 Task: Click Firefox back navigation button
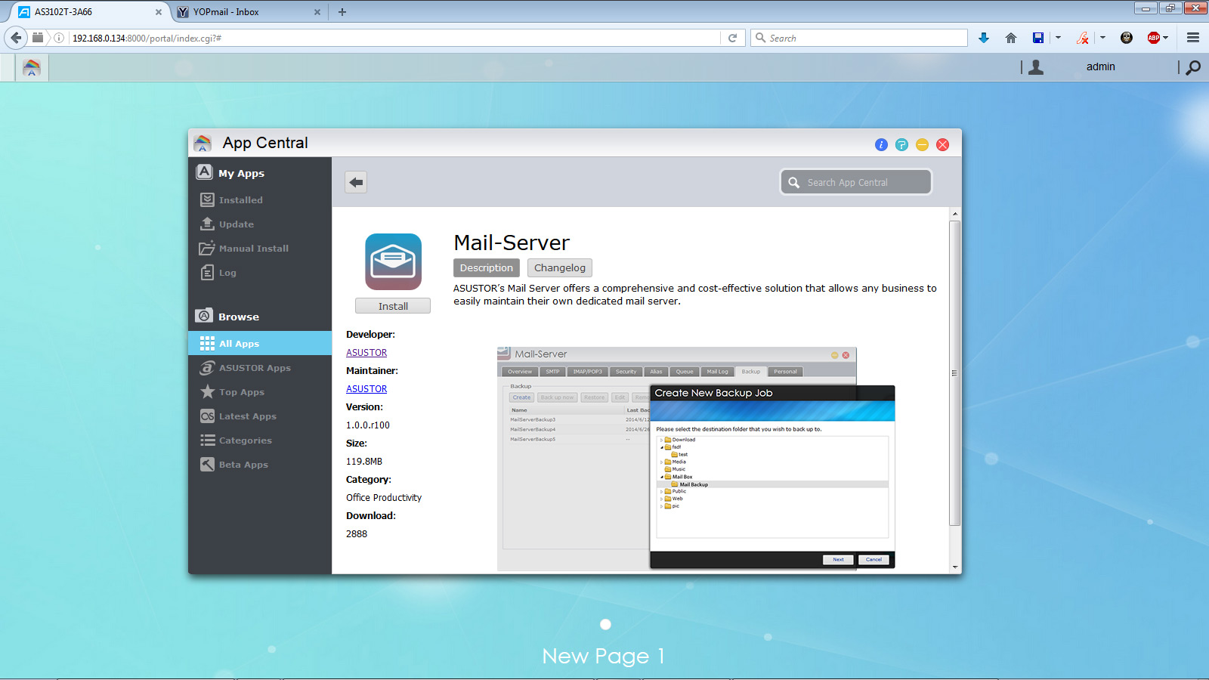pos(17,38)
